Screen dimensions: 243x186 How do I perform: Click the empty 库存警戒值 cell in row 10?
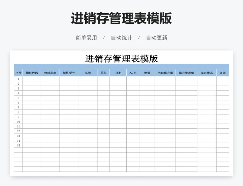click(x=187, y=122)
